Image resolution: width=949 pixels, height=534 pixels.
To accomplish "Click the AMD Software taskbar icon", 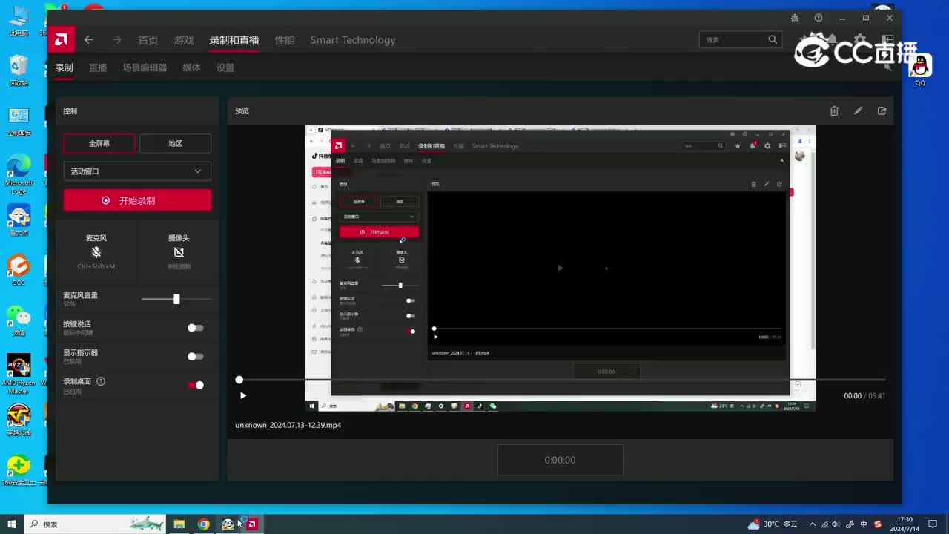I will coord(252,524).
